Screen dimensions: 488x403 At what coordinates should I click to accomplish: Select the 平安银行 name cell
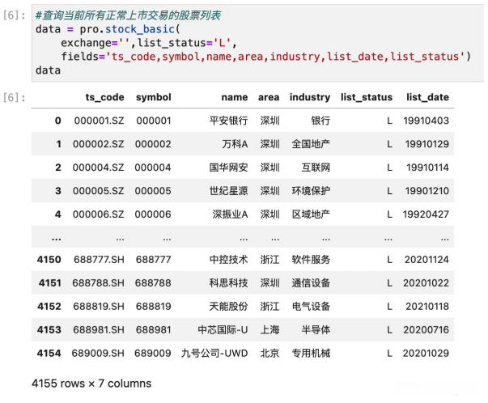(228, 121)
